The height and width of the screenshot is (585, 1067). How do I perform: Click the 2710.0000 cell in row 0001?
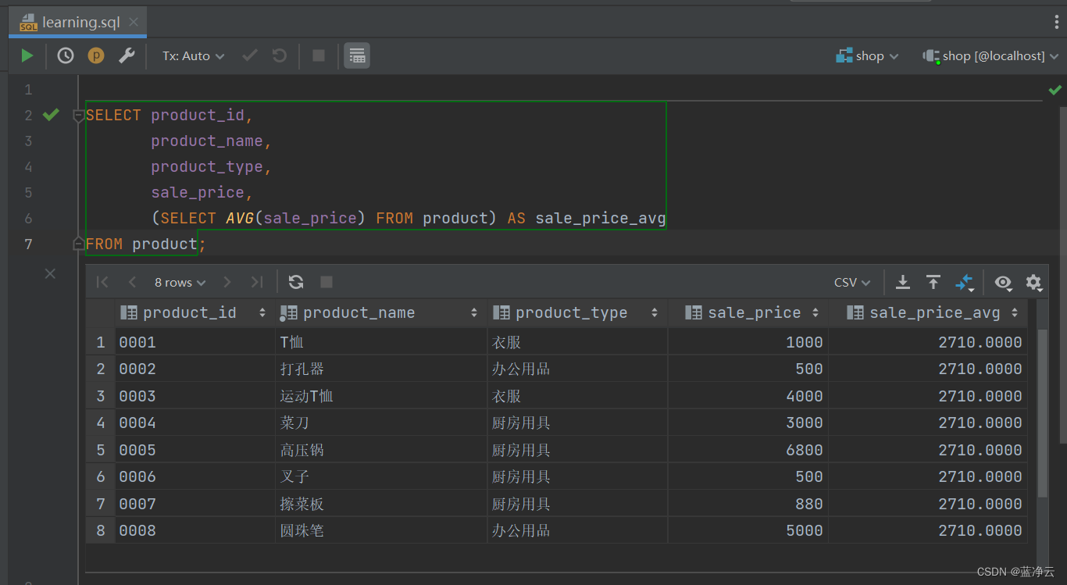tap(928, 342)
